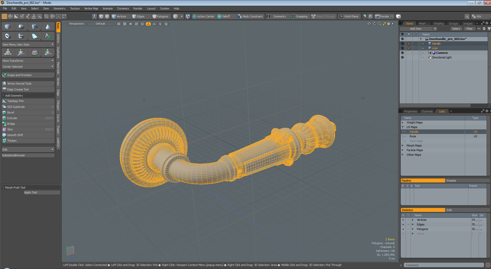Activate the Rotate tool icon
Image resolution: width=491 pixels, height=269 pixels.
(34, 53)
